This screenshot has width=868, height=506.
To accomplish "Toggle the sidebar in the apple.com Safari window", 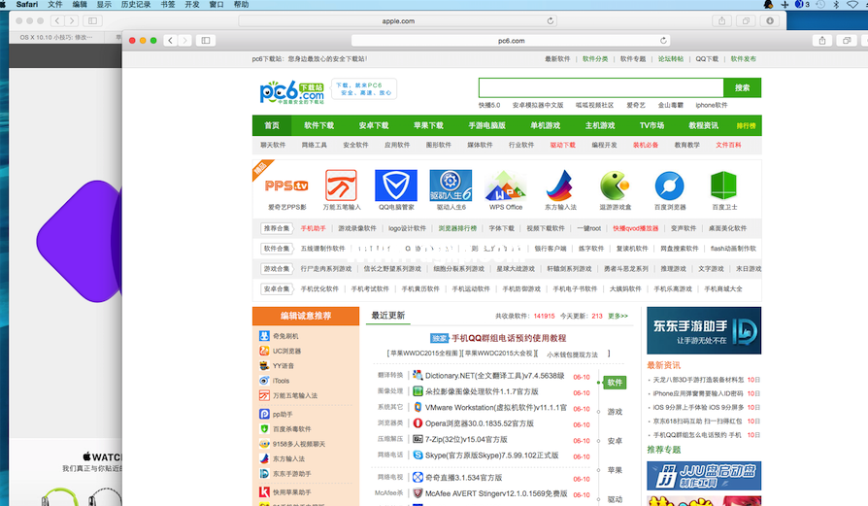I will (92, 21).
